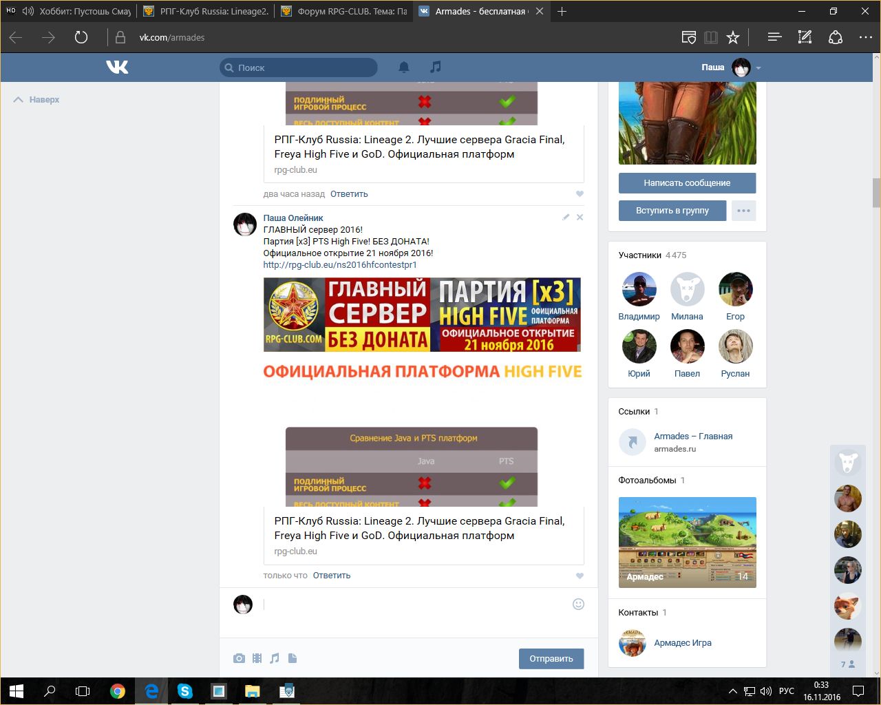Screen dimensions: 881x705
Task: Open member Руслан's avatar
Action: point(735,346)
